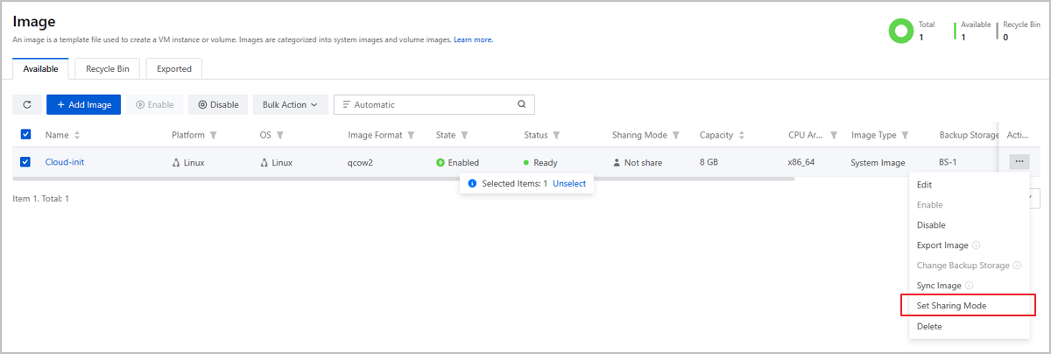
Task: Click the Automatic search input field
Action: tap(429, 104)
